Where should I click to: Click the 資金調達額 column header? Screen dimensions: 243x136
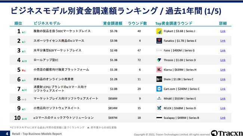click(x=113, y=23)
